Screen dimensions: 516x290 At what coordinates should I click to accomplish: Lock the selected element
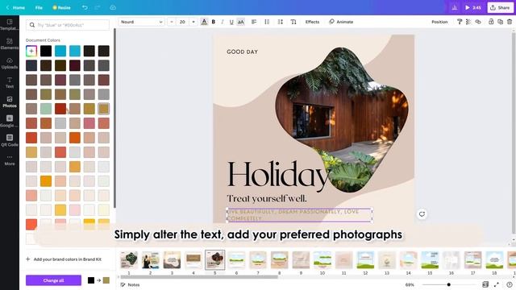pyautogui.click(x=491, y=22)
